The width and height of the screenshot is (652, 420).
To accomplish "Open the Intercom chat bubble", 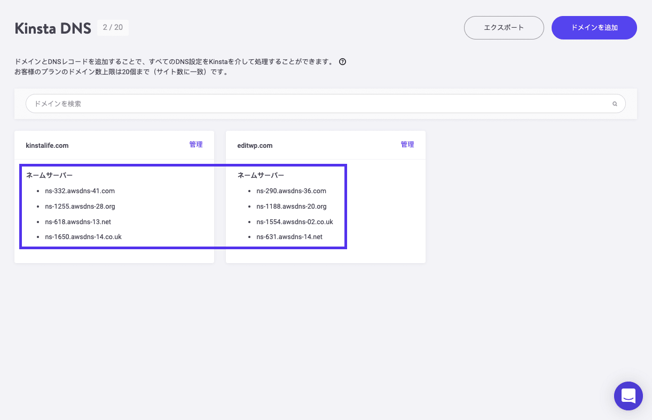I will [628, 396].
